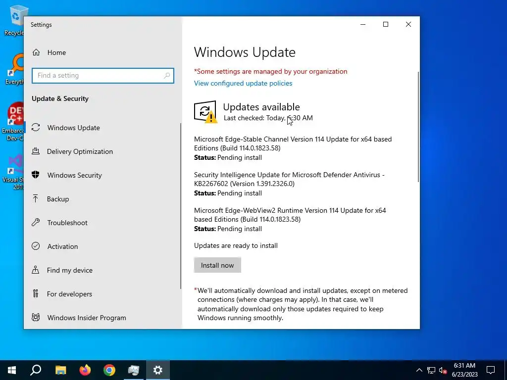Focus the Find a setting search box
The image size is (507, 380).
tap(103, 76)
